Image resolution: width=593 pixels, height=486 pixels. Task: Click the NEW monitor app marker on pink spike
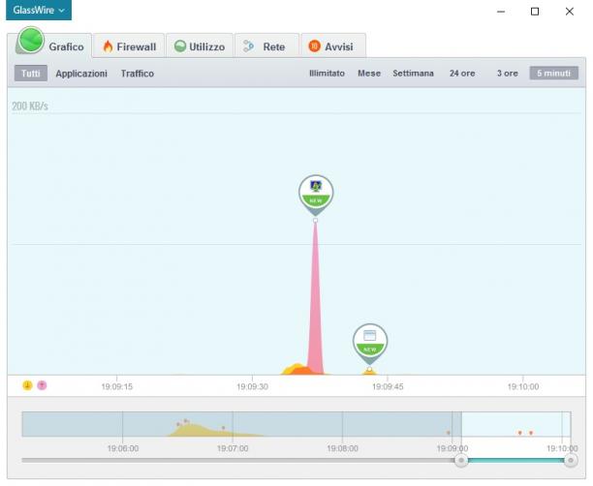(x=316, y=195)
